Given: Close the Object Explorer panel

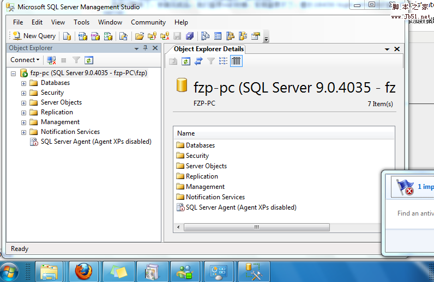Looking at the screenshot, I should pos(155,48).
